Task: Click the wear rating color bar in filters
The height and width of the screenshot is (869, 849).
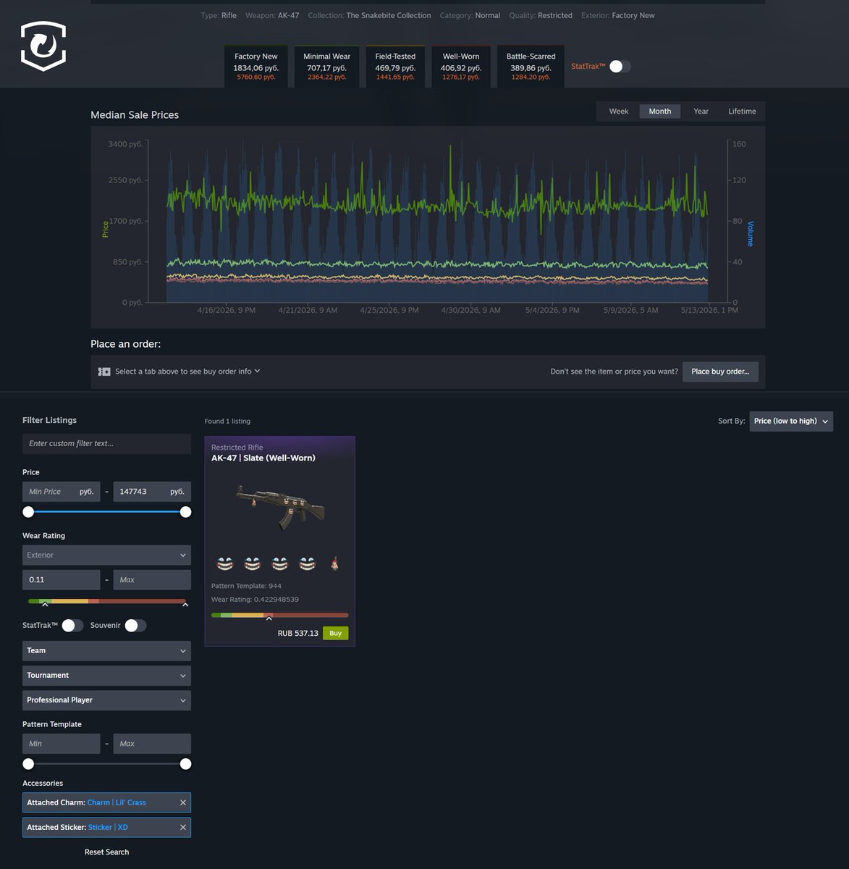Action: point(106,601)
